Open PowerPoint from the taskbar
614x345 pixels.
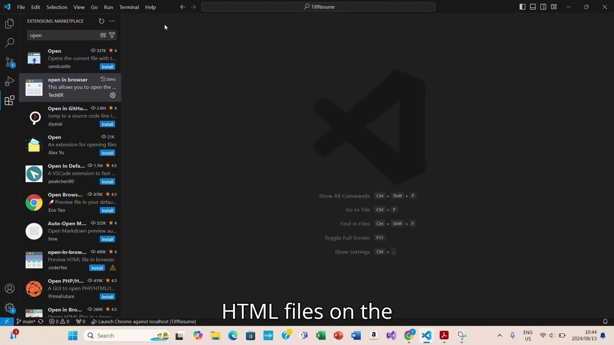(x=338, y=335)
